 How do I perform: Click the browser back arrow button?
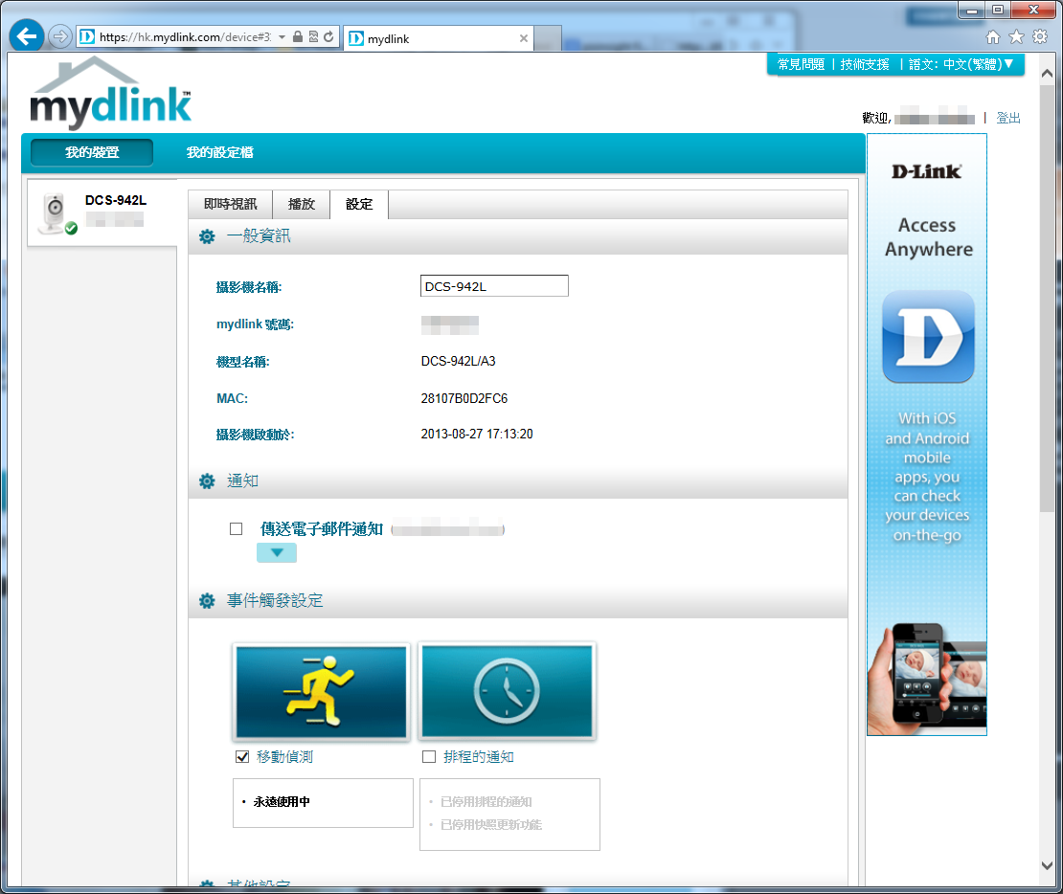tap(26, 37)
